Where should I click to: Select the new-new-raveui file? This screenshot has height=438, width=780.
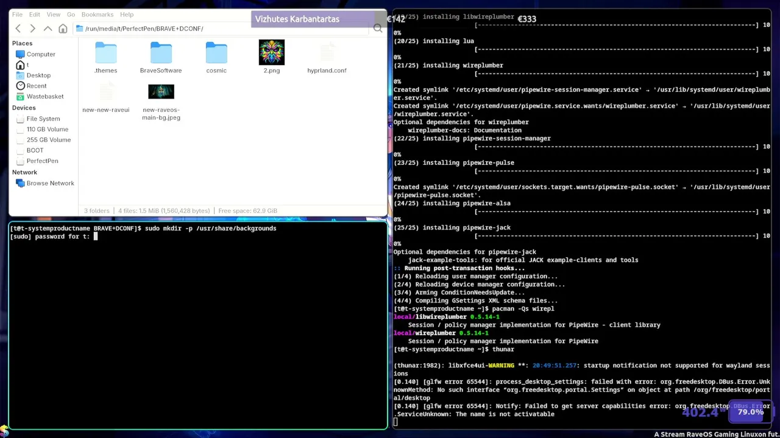106,97
